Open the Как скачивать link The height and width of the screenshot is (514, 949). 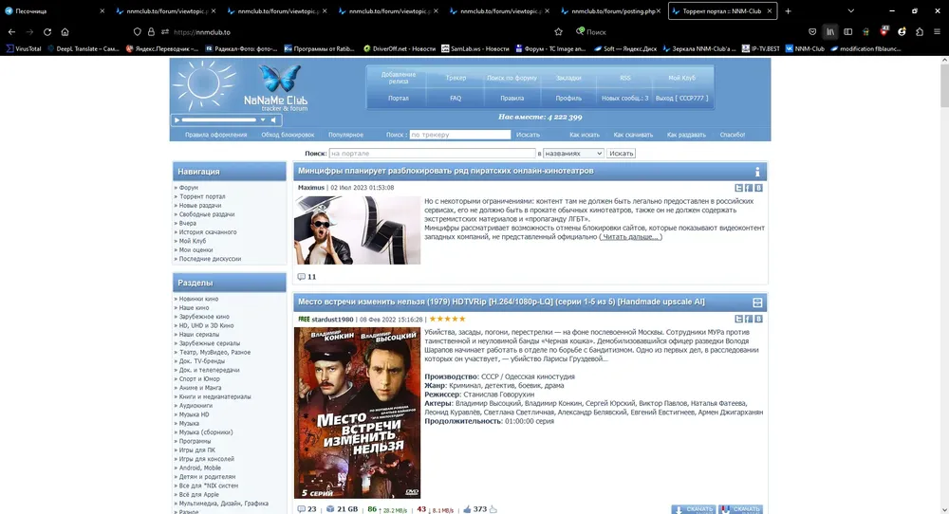pos(633,135)
